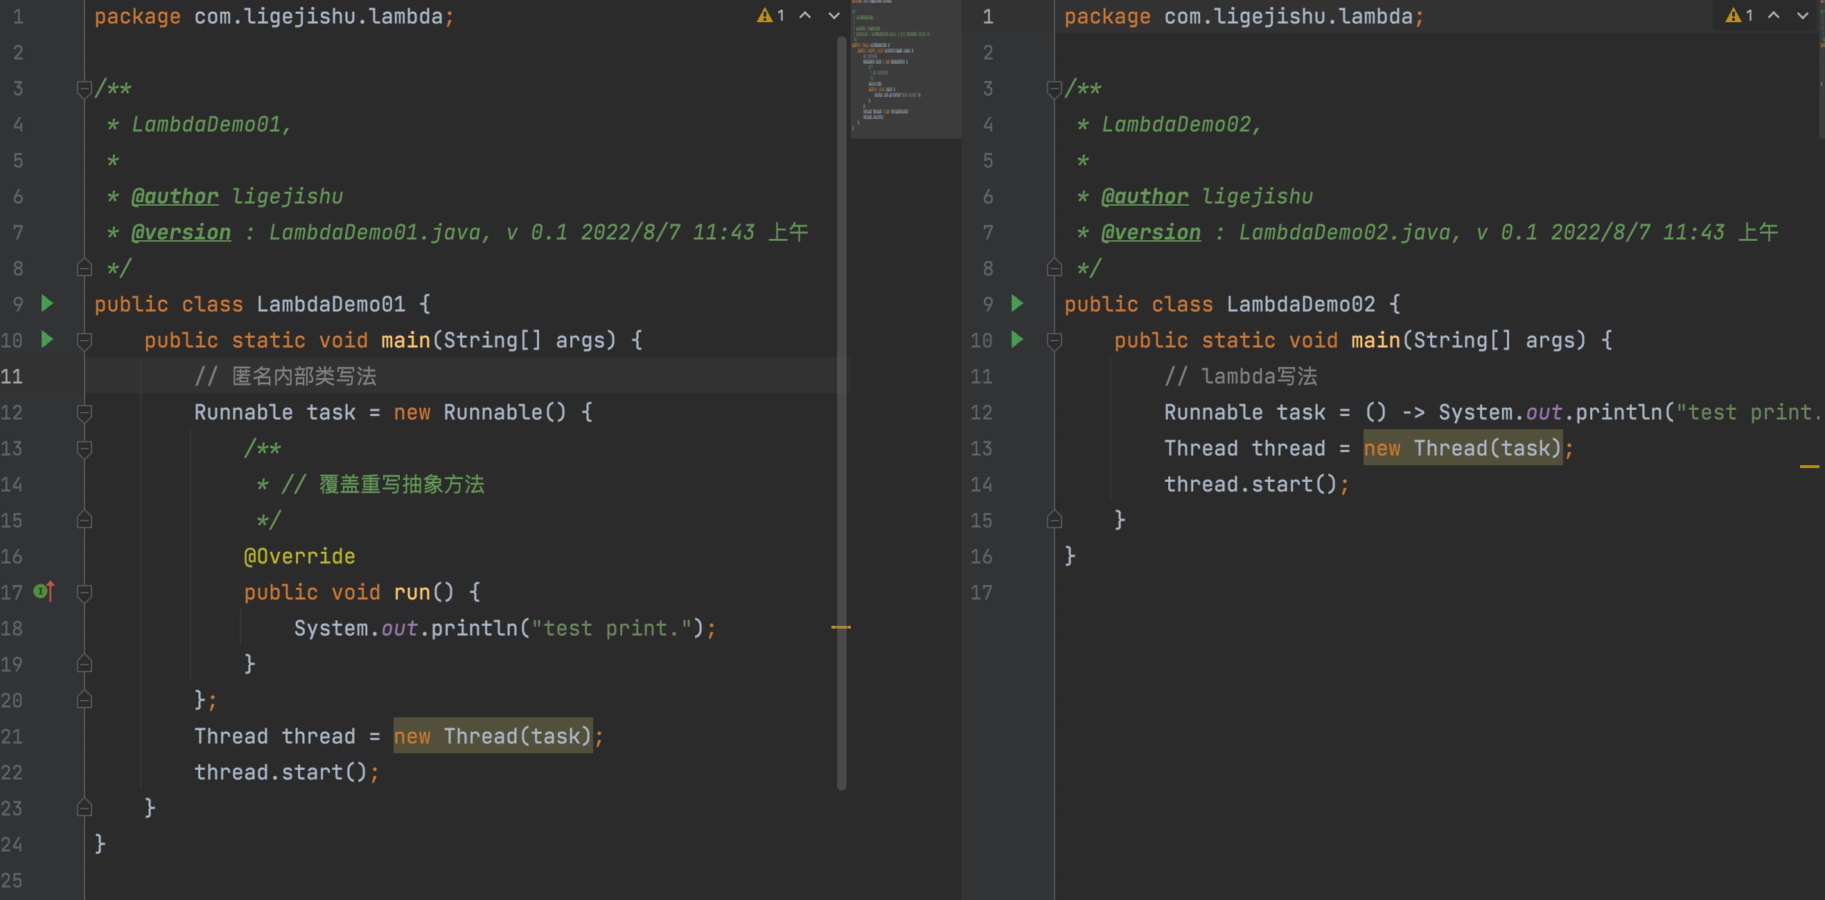Screen dimensions: 1825x900
Task: Click @Override annotation
Action: (300, 556)
